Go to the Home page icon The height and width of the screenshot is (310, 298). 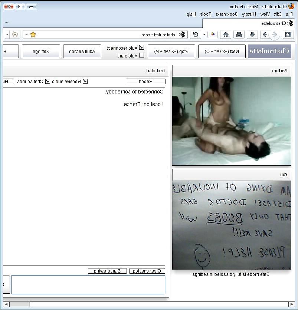pyautogui.click(x=226, y=35)
